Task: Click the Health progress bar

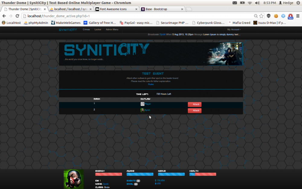Action: pos(203,174)
